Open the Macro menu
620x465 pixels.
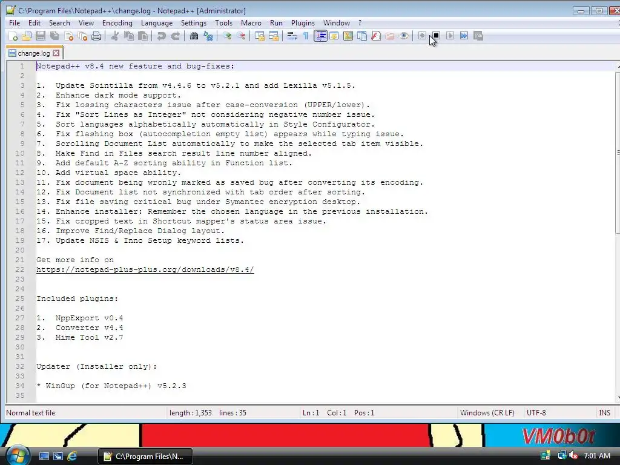(x=251, y=23)
